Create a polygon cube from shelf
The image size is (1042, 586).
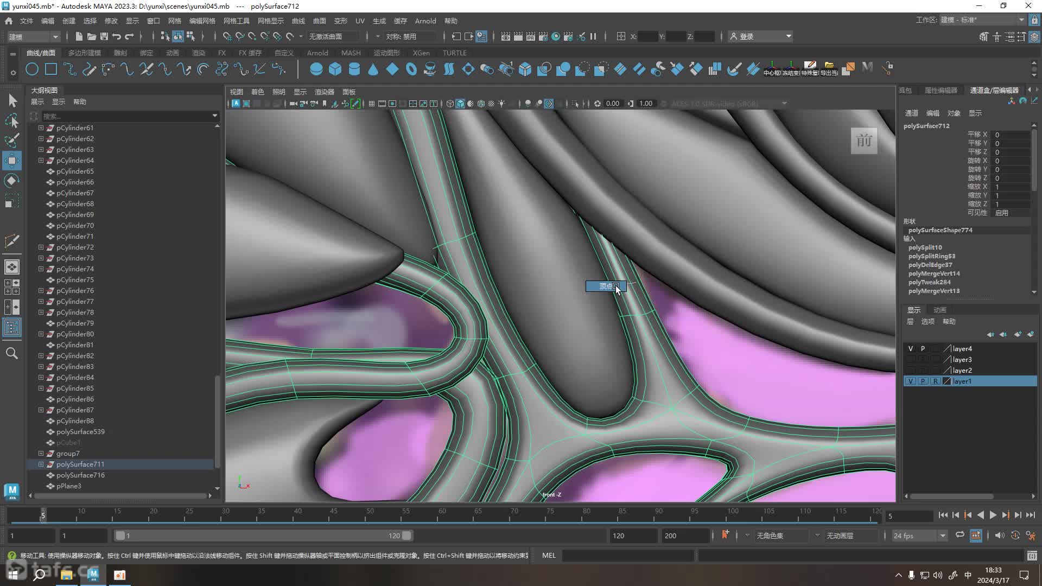pyautogui.click(x=335, y=69)
